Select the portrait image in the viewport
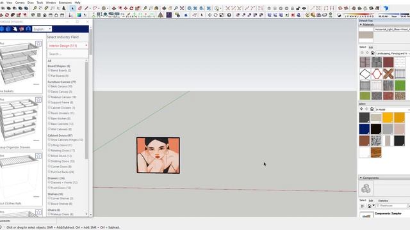Screen dimensions: 410x230 click(158, 155)
